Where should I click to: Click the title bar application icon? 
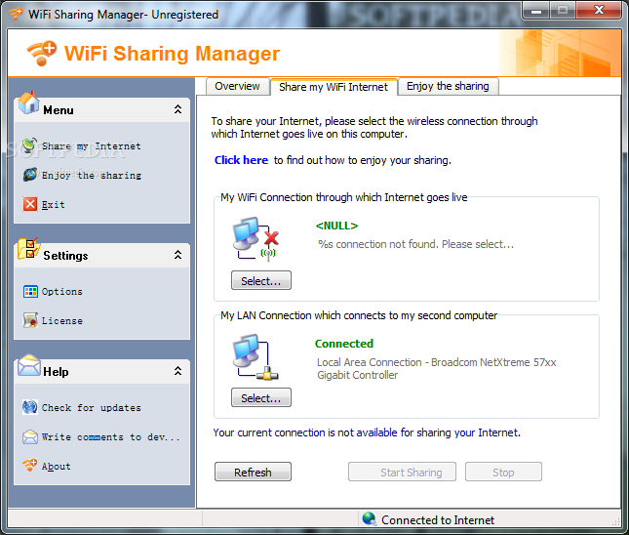[16, 14]
